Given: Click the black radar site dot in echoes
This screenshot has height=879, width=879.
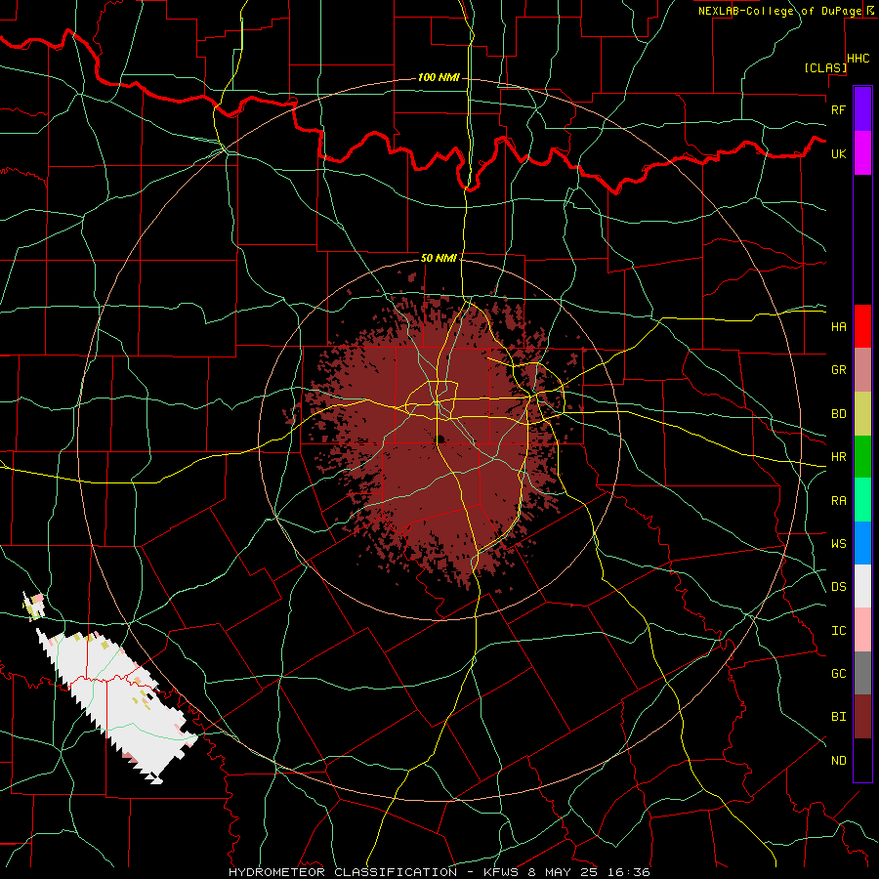Looking at the screenshot, I should pos(440,439).
